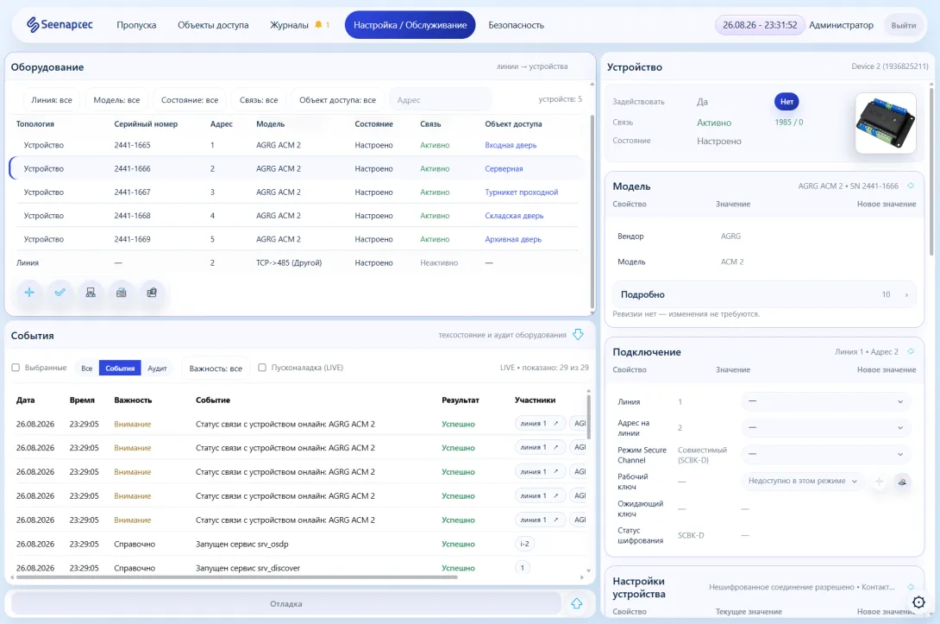940x624 pixels.
Task: Select the Линия TCP->485 (Другой) row
Action: point(297,262)
